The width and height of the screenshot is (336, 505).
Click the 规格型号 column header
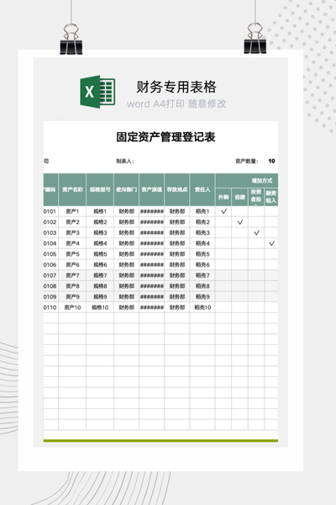[100, 189]
